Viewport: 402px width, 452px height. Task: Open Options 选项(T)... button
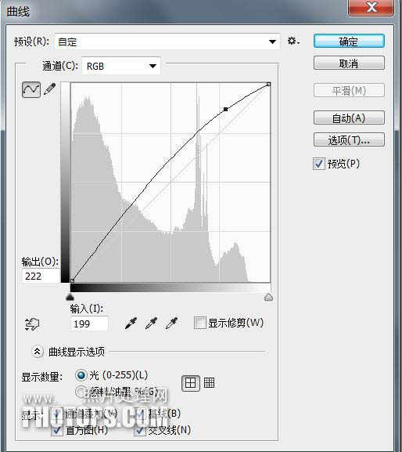(349, 139)
